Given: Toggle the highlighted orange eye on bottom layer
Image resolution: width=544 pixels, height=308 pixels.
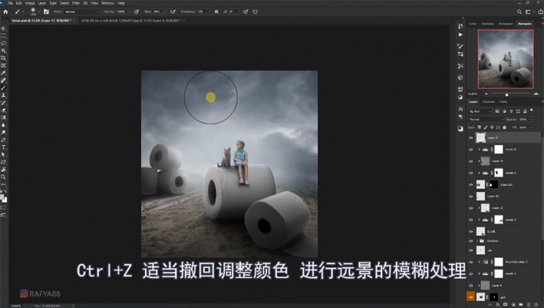Looking at the screenshot, I should (471, 297).
